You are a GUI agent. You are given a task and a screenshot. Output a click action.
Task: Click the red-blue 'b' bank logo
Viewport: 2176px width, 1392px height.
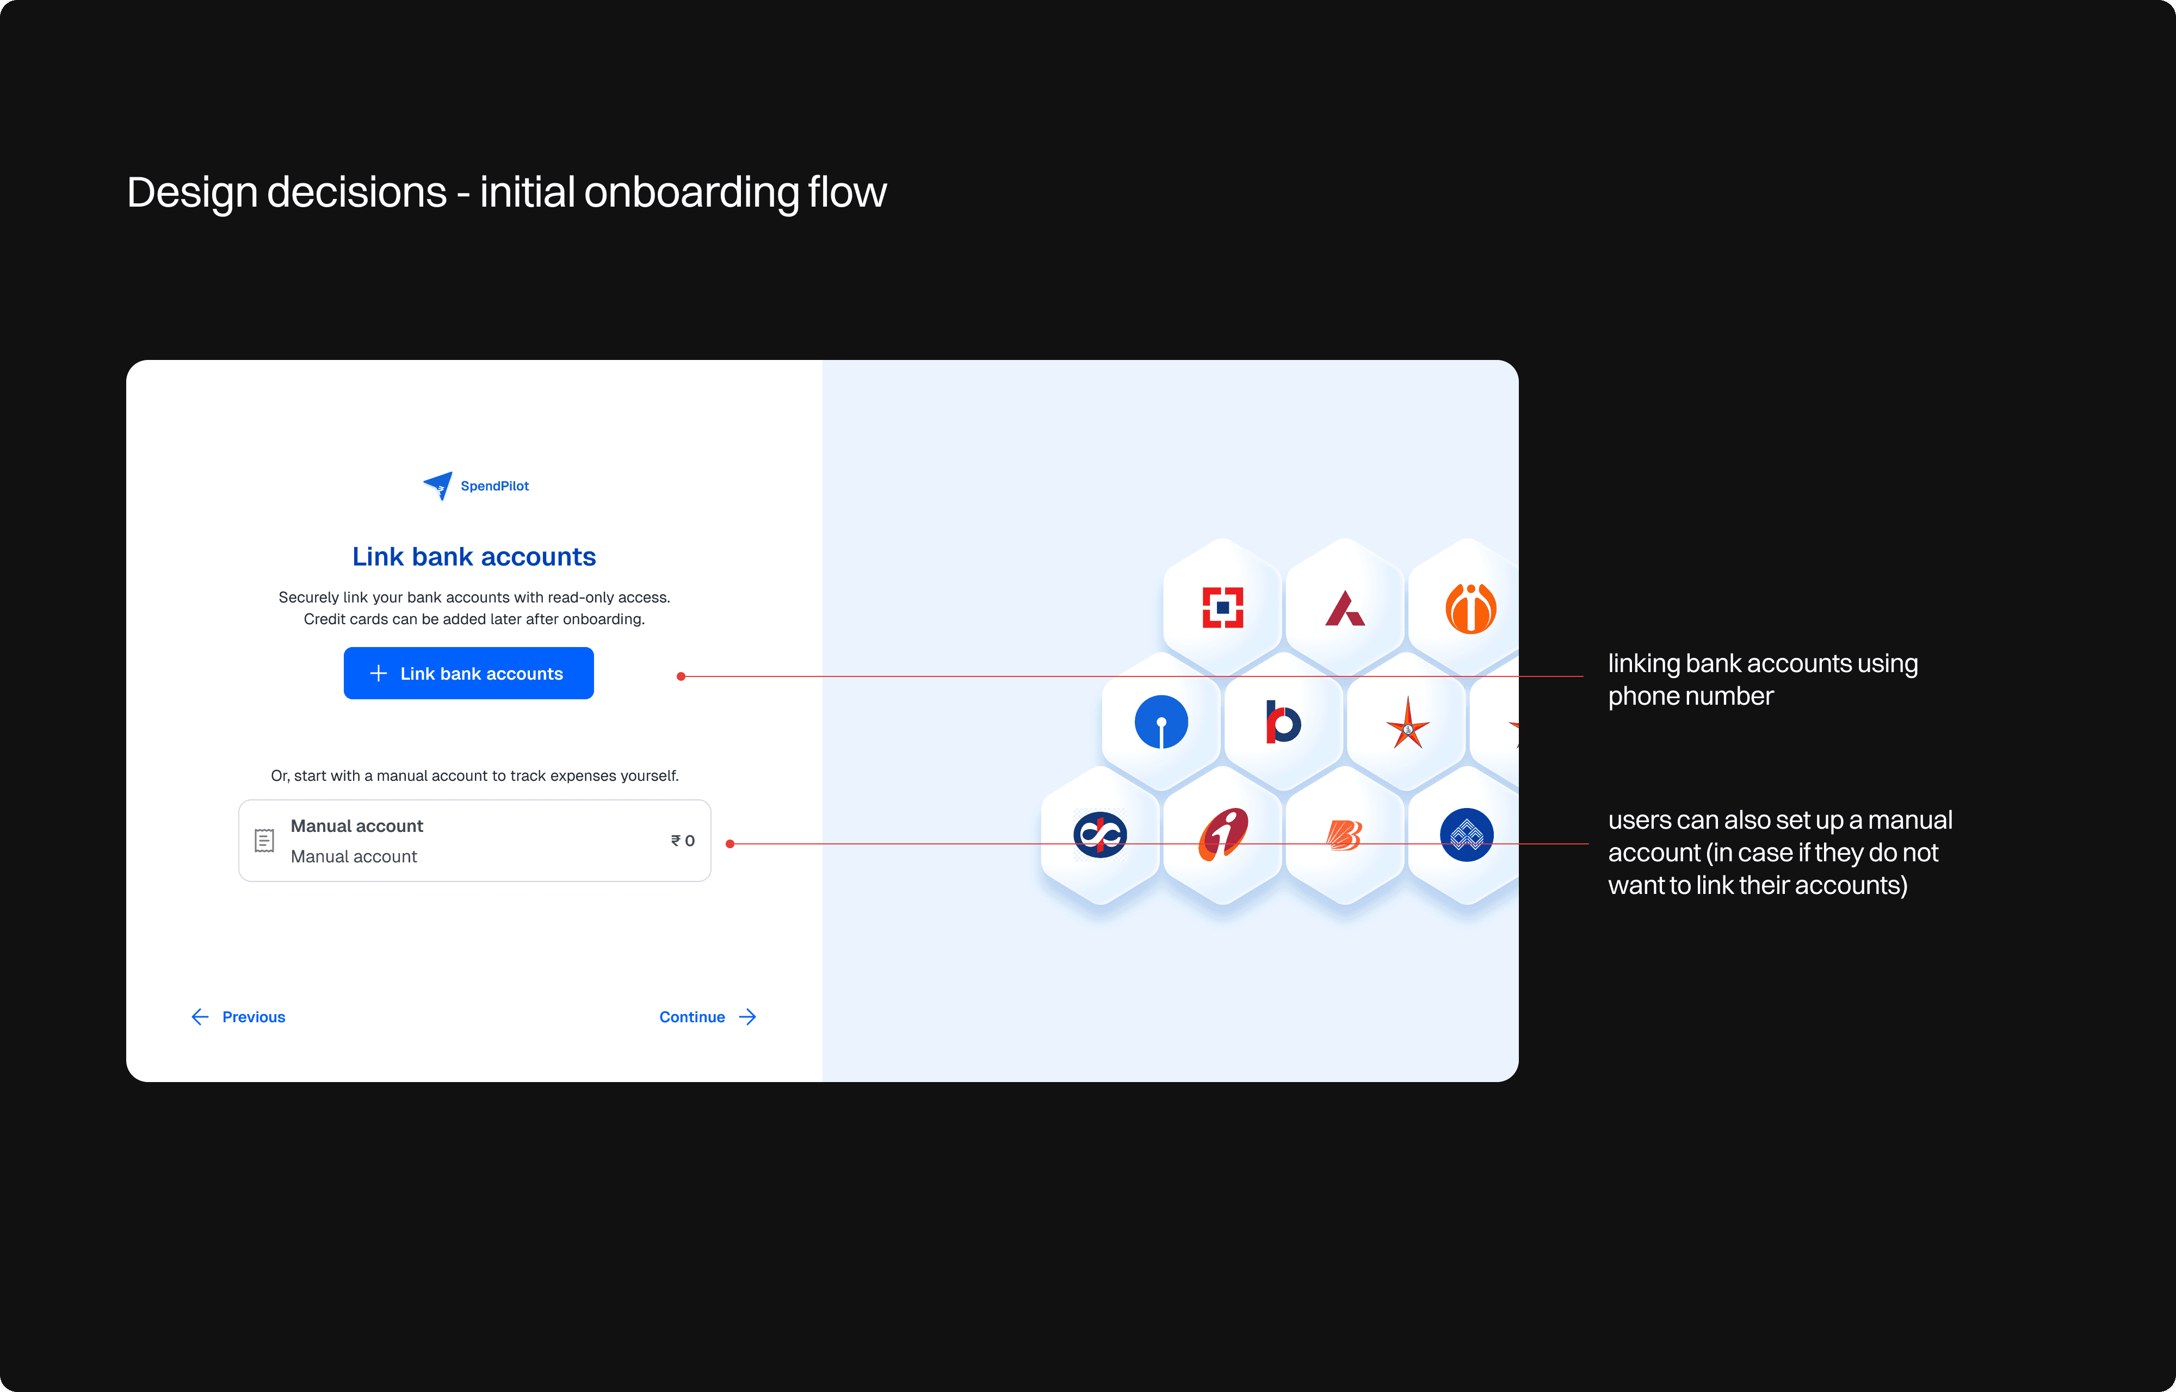(x=1282, y=722)
